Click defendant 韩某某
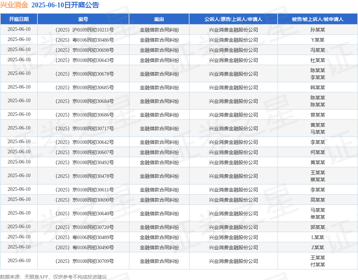The width and height of the screenshot is (358, 280). 317,87
